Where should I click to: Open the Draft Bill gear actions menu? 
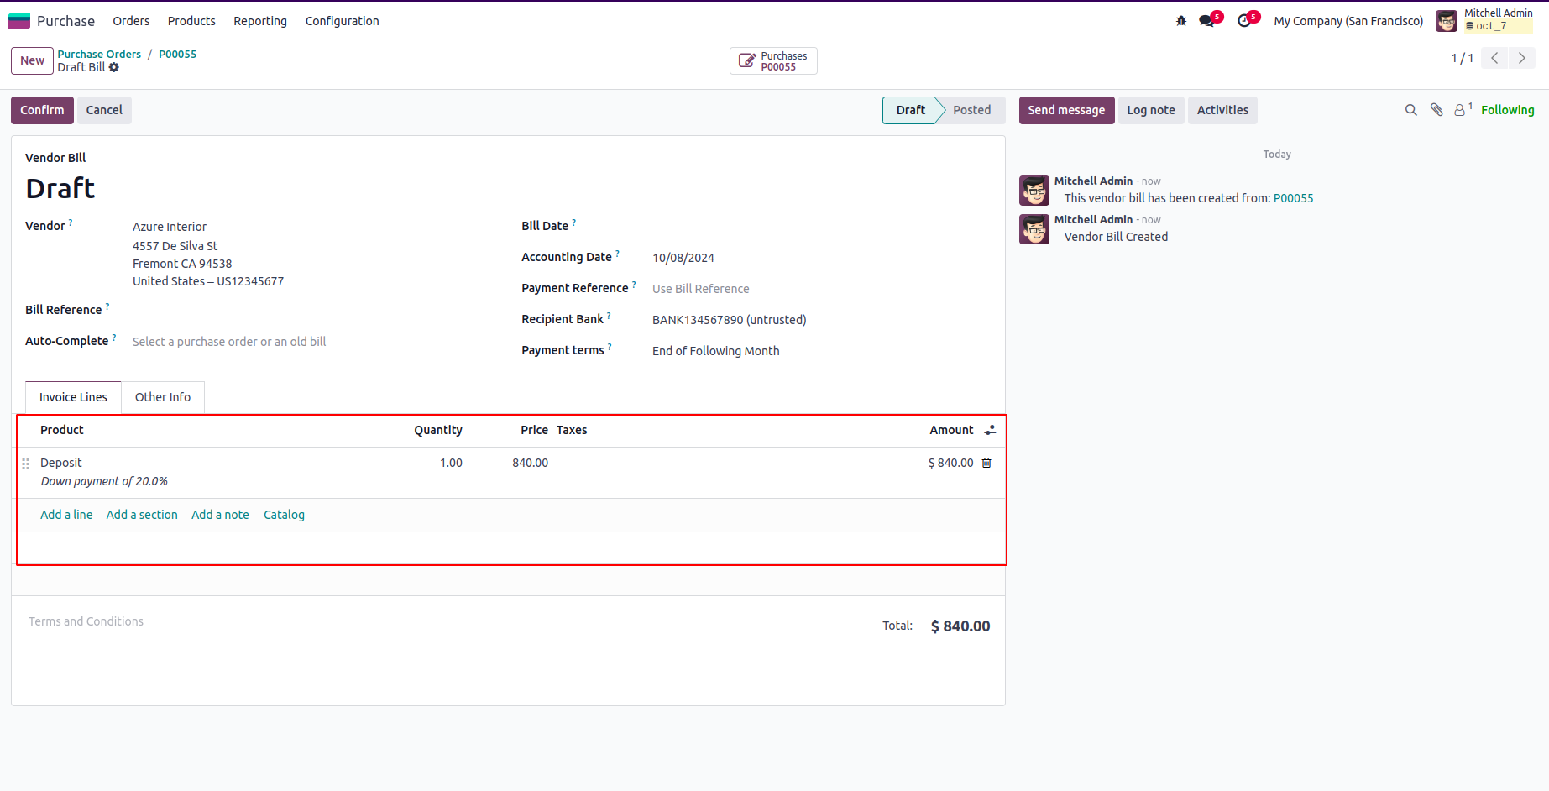(x=114, y=67)
